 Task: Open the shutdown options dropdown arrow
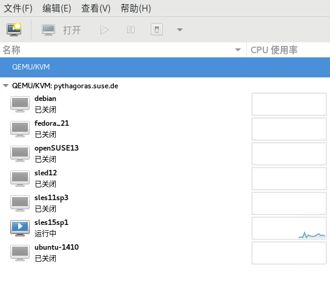(179, 30)
